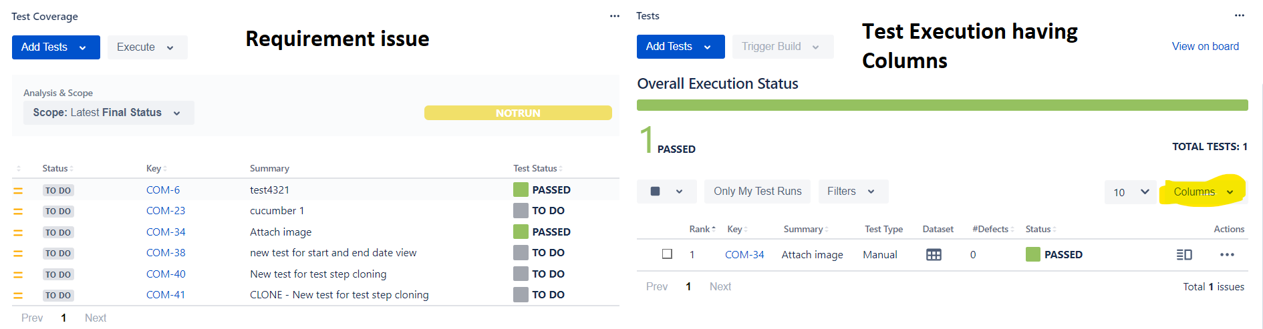Open the Filters menu
This screenshot has width=1263, height=329.
852,192
